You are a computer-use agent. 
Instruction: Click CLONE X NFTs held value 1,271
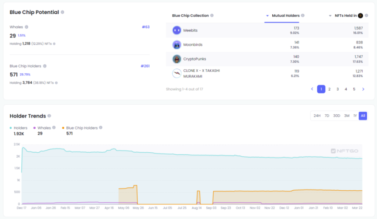click(359, 71)
